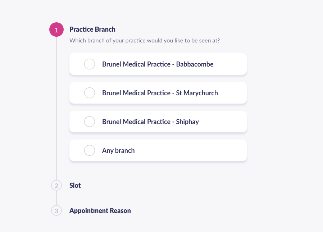The width and height of the screenshot is (323, 232).
Task: Collapse the Practice Branch step heading
Action: [92, 29]
